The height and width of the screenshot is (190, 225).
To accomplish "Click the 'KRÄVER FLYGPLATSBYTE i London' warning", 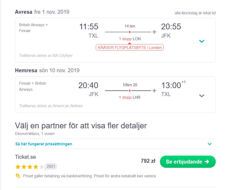I will [130, 47].
